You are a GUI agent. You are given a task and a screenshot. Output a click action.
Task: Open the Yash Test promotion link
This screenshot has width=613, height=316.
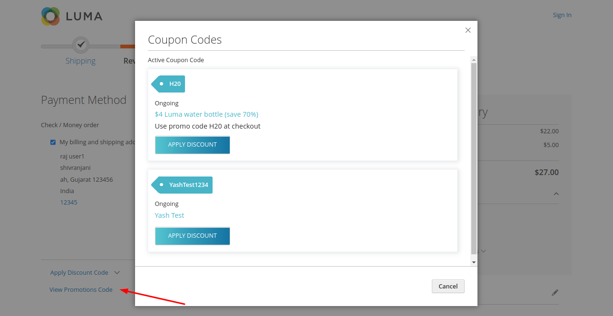tap(169, 215)
